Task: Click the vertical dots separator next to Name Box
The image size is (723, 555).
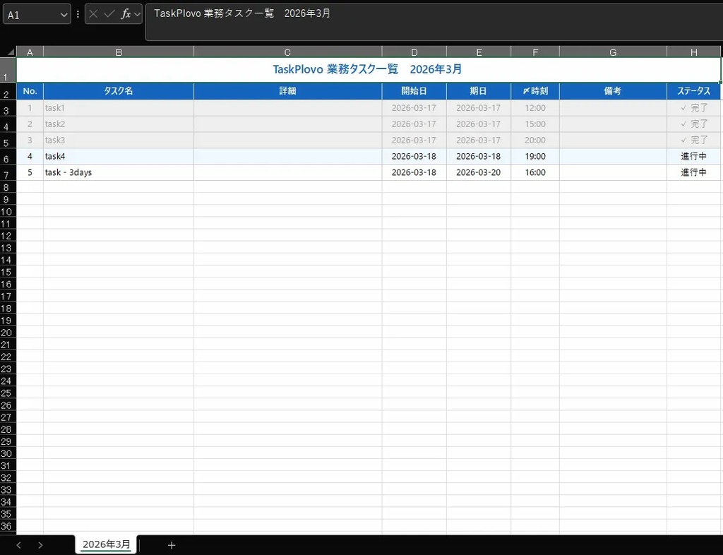Action: pyautogui.click(x=78, y=14)
